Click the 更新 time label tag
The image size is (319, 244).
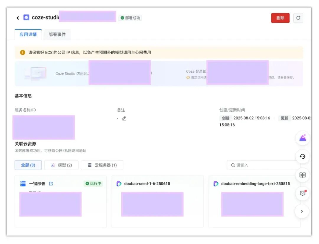point(284,118)
